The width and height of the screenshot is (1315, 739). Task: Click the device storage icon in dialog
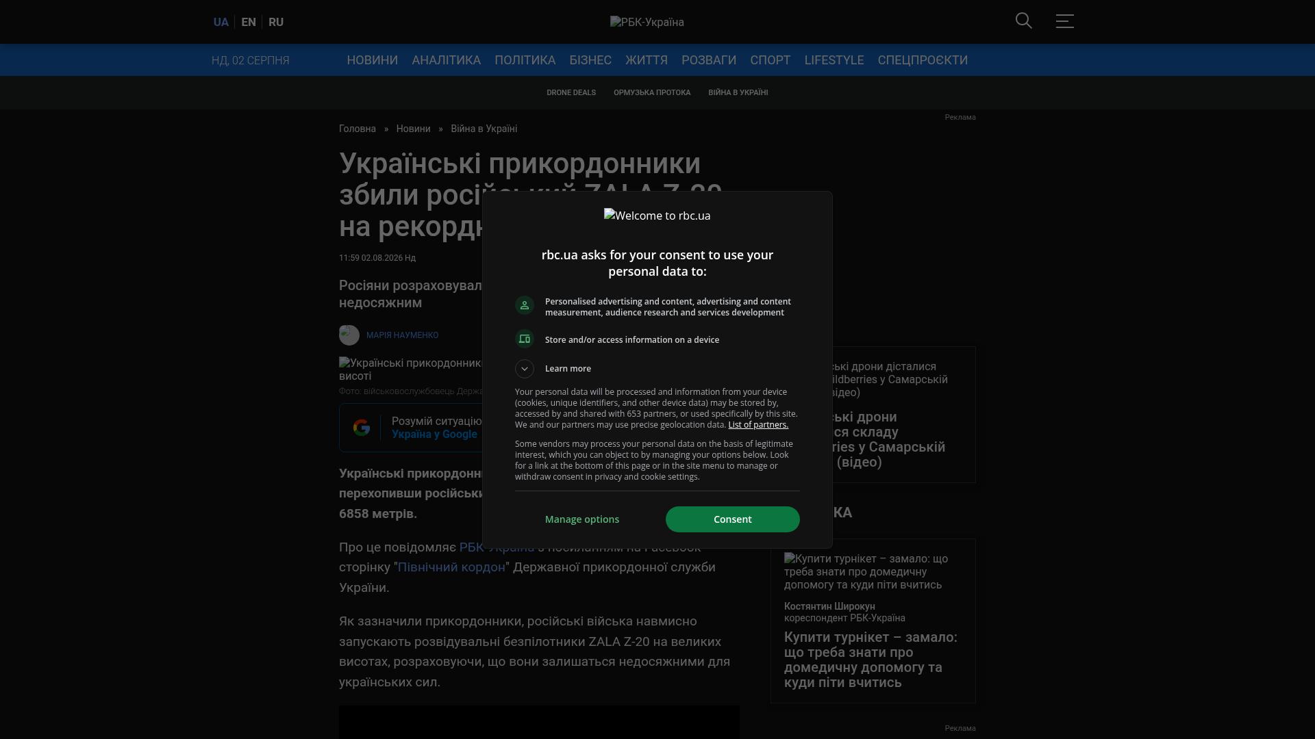tap(525, 339)
